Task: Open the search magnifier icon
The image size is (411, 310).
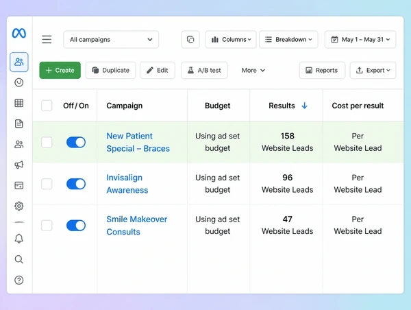Action: [19, 259]
